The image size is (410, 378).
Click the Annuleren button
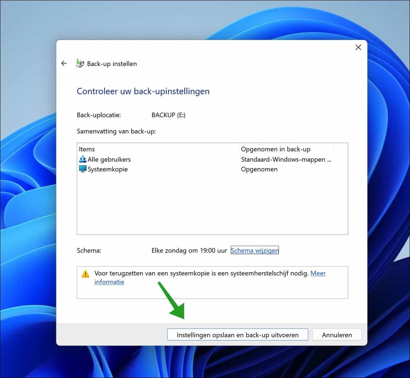coord(337,335)
